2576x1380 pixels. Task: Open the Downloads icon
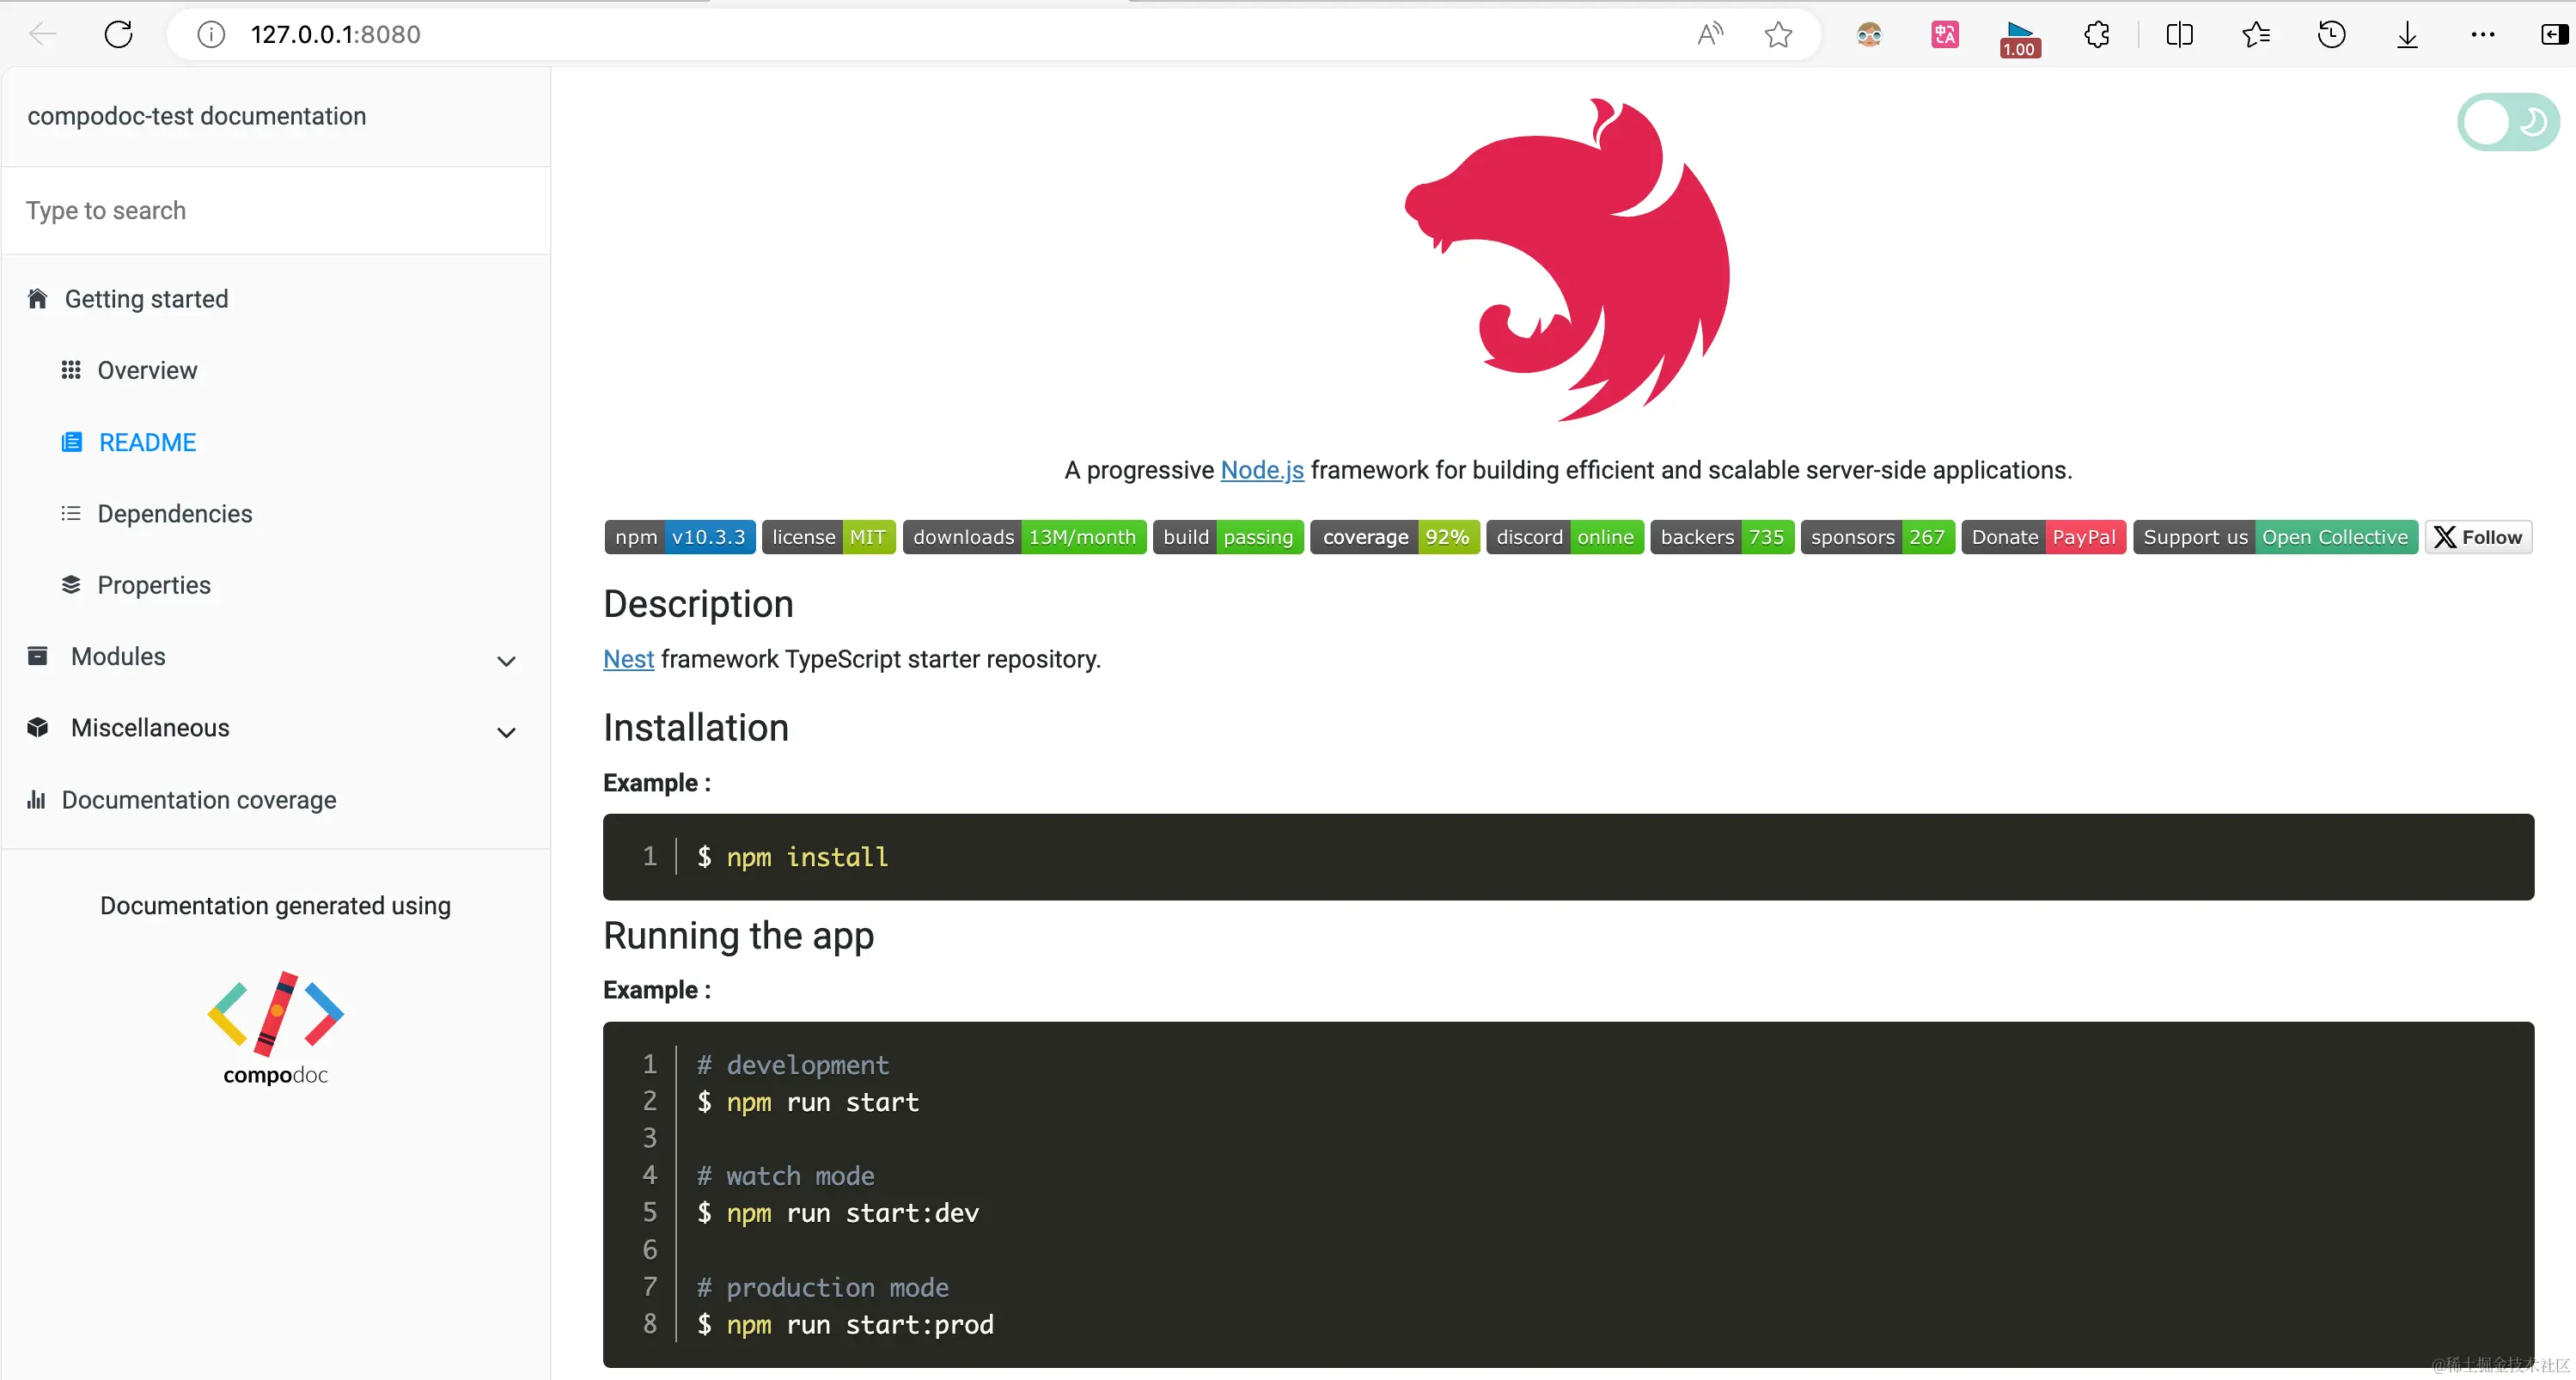tap(2407, 34)
